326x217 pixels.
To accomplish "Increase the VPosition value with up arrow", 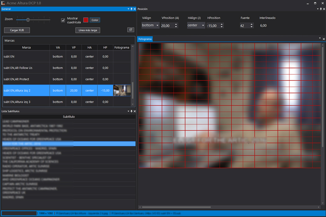I will point(176,24).
